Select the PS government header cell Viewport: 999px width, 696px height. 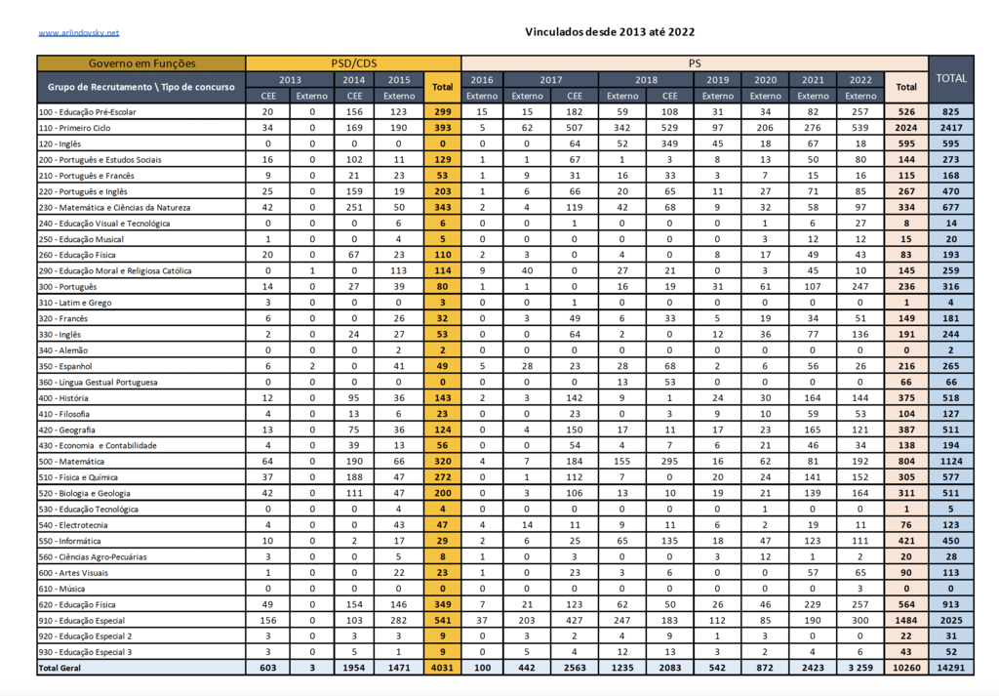694,63
